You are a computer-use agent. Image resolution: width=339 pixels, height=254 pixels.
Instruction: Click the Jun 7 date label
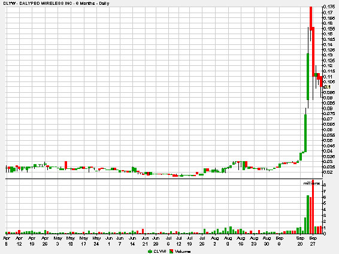[120, 241]
